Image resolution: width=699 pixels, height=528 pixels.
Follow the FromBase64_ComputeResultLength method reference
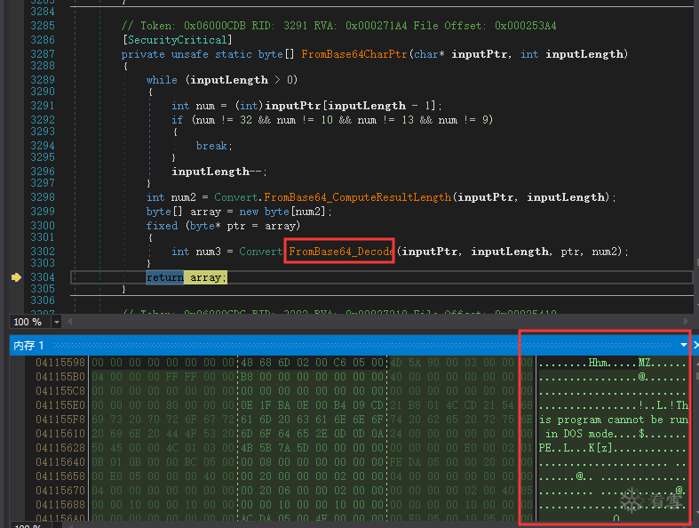click(x=358, y=197)
